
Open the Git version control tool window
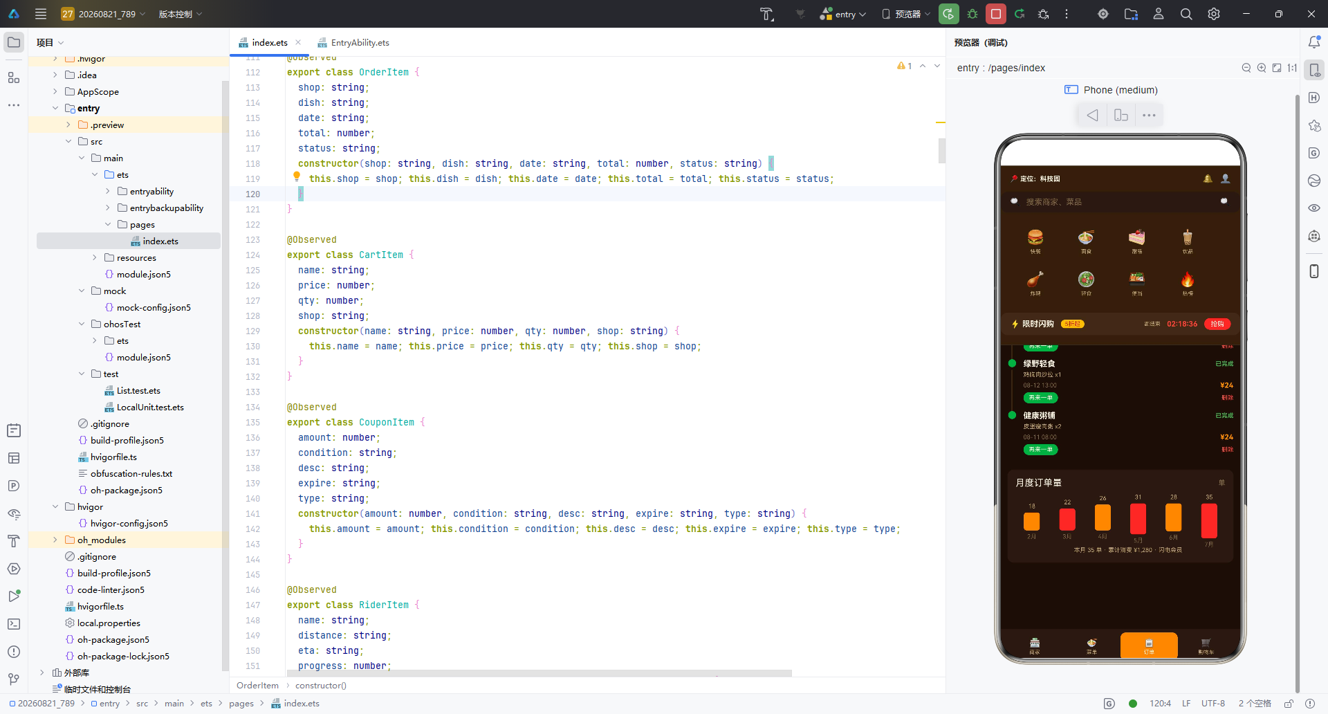pos(14,679)
